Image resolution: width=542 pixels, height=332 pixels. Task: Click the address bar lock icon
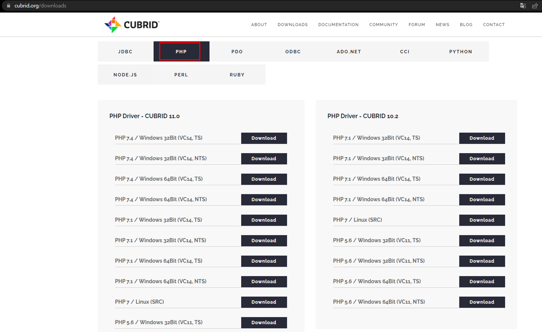point(9,6)
